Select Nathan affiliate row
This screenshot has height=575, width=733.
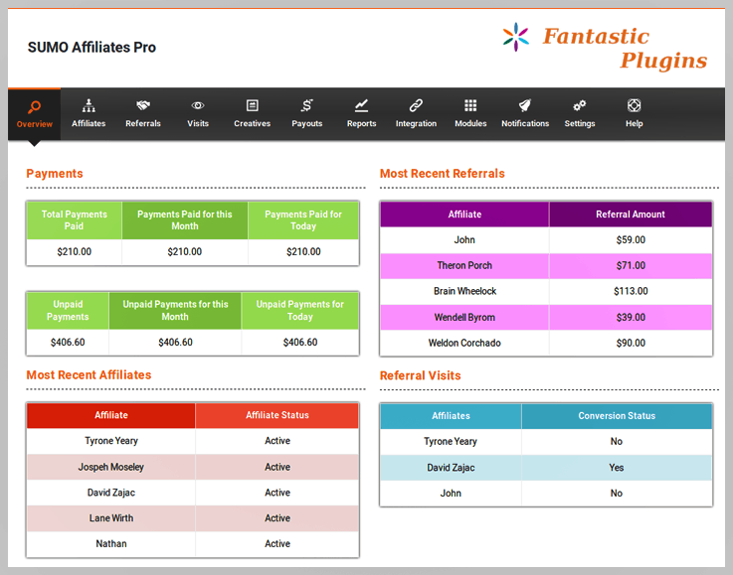tap(193, 544)
